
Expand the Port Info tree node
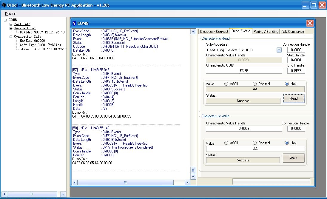[11, 24]
